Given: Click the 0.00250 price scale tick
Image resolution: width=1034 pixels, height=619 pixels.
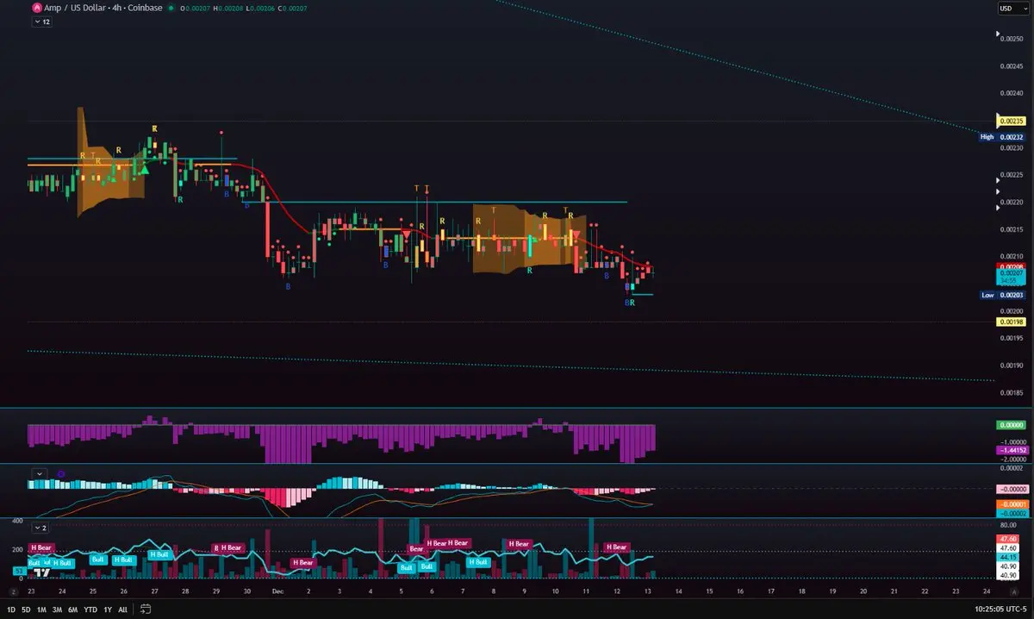Looking at the screenshot, I should coord(1012,38).
